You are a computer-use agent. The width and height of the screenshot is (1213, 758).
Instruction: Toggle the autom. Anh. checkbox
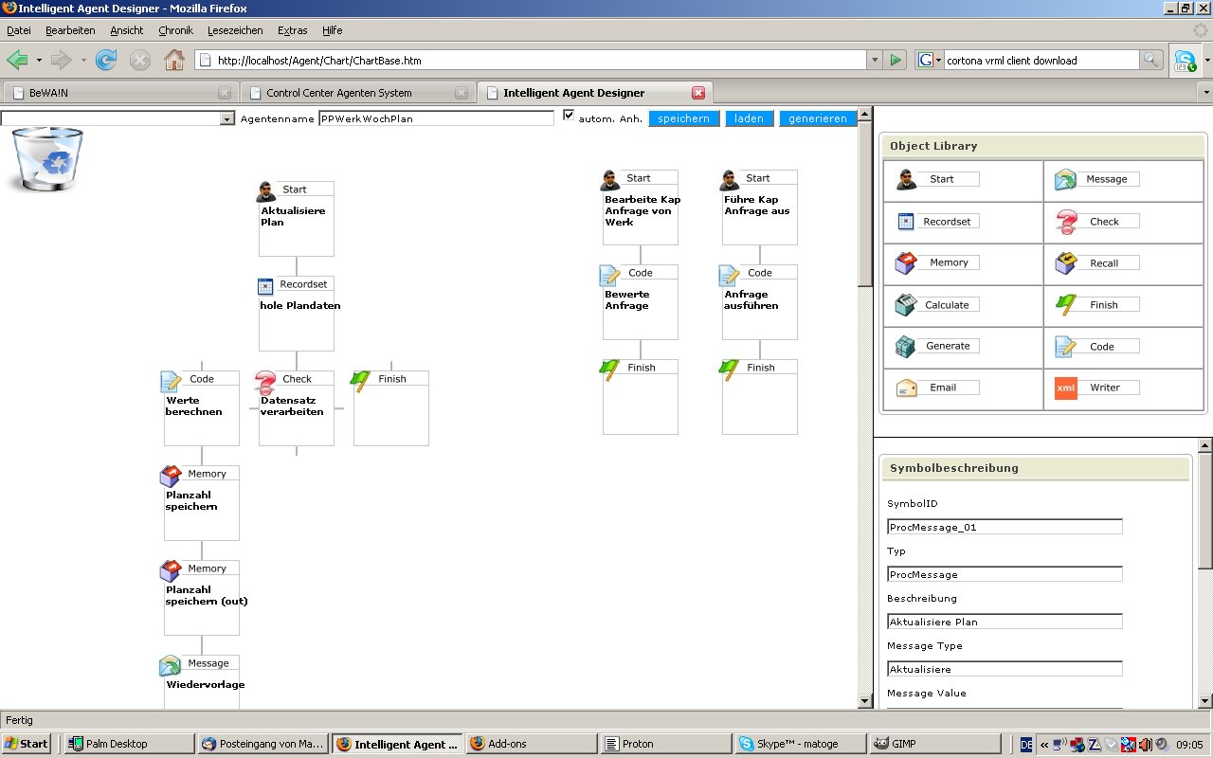pyautogui.click(x=569, y=116)
